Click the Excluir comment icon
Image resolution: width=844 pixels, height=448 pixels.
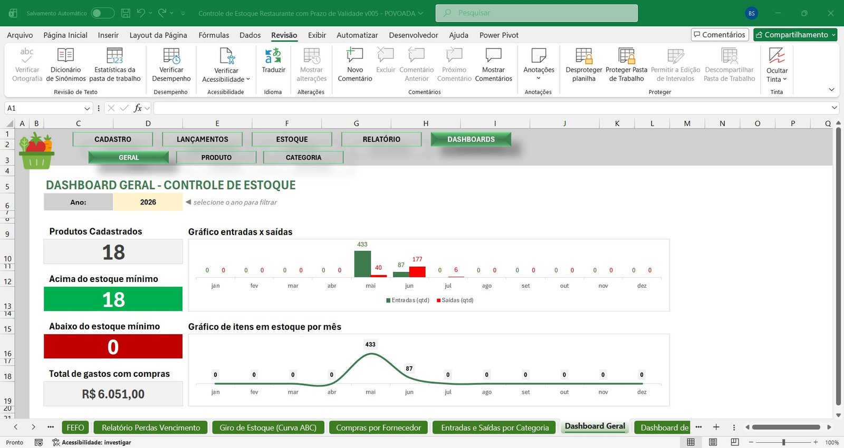[386, 55]
